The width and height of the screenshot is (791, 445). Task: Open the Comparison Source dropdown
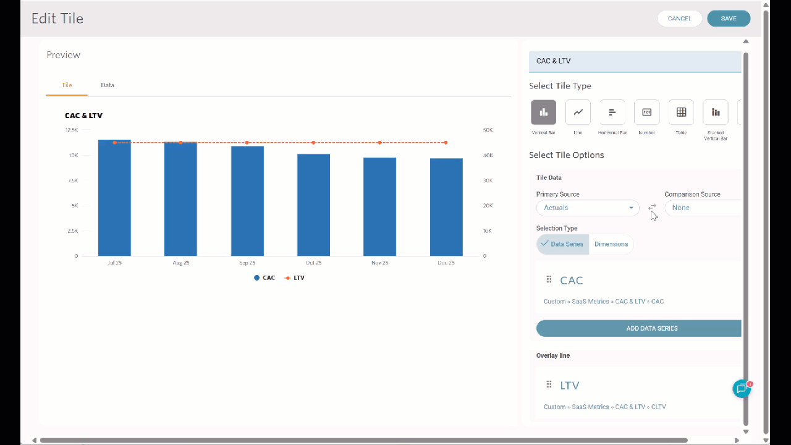pos(703,208)
